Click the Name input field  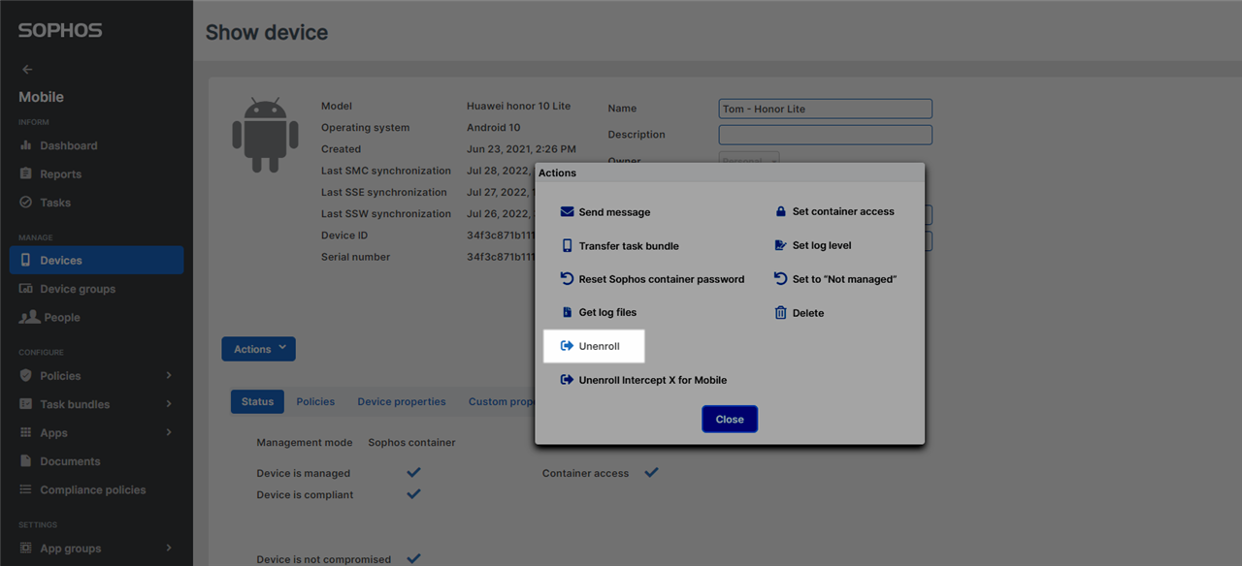tap(826, 109)
